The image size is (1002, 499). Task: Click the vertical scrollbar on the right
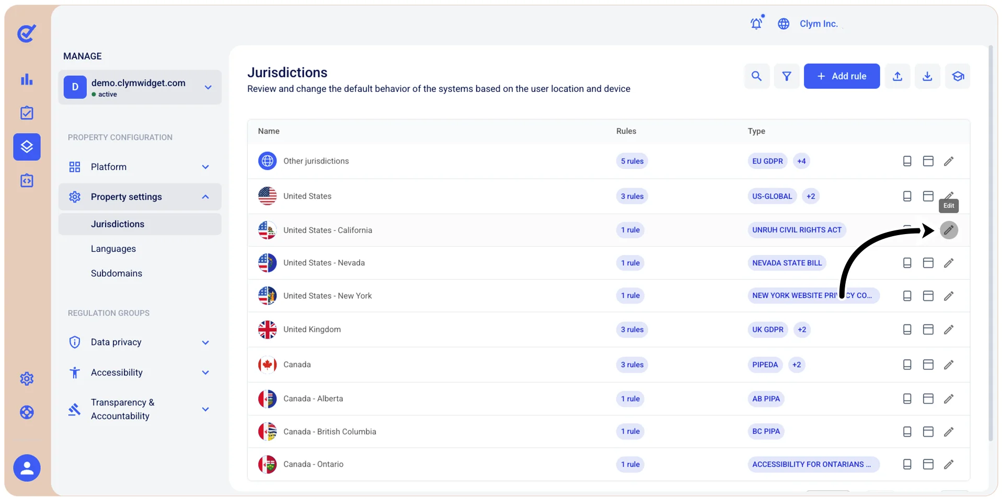(x=990, y=243)
